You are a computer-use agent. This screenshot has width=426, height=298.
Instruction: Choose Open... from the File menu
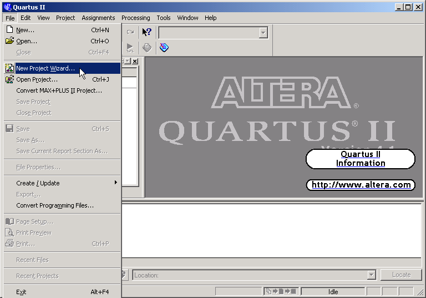(x=62, y=41)
